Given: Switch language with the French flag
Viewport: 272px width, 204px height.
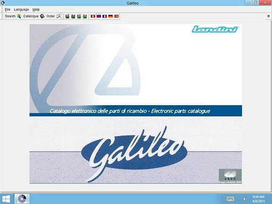Looking at the screenshot, I should pos(105,16).
